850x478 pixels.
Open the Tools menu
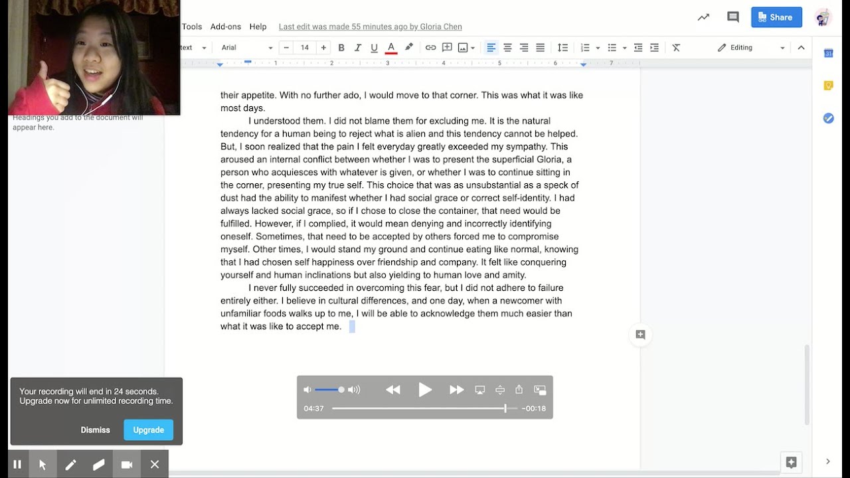pos(192,27)
